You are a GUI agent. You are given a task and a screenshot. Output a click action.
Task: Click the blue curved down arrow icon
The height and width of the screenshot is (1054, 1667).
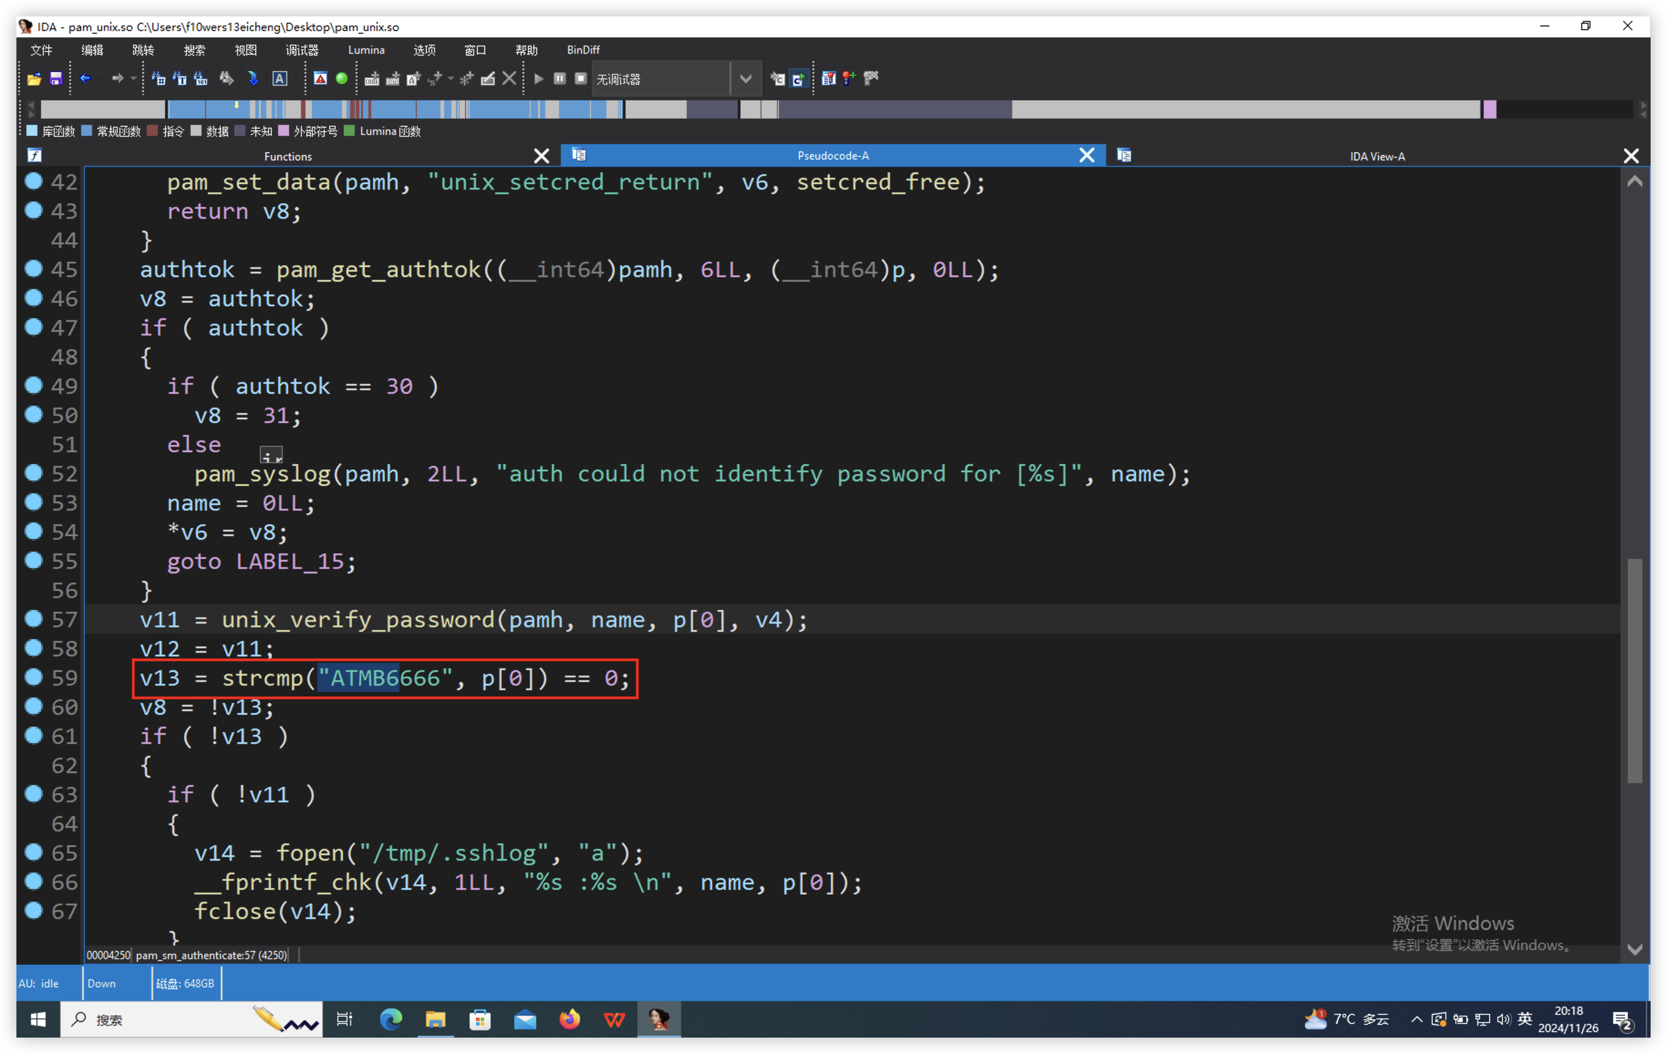point(254,79)
